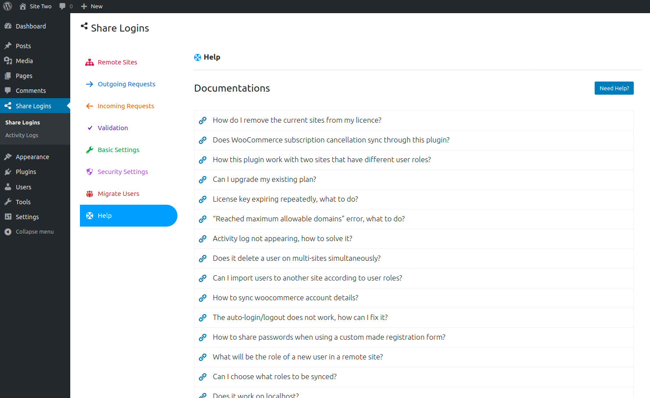Click the Security Settings shield icon
Viewport: 650px width, 398px height.
tap(90, 172)
